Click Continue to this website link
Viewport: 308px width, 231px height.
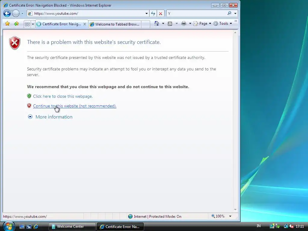(75, 106)
